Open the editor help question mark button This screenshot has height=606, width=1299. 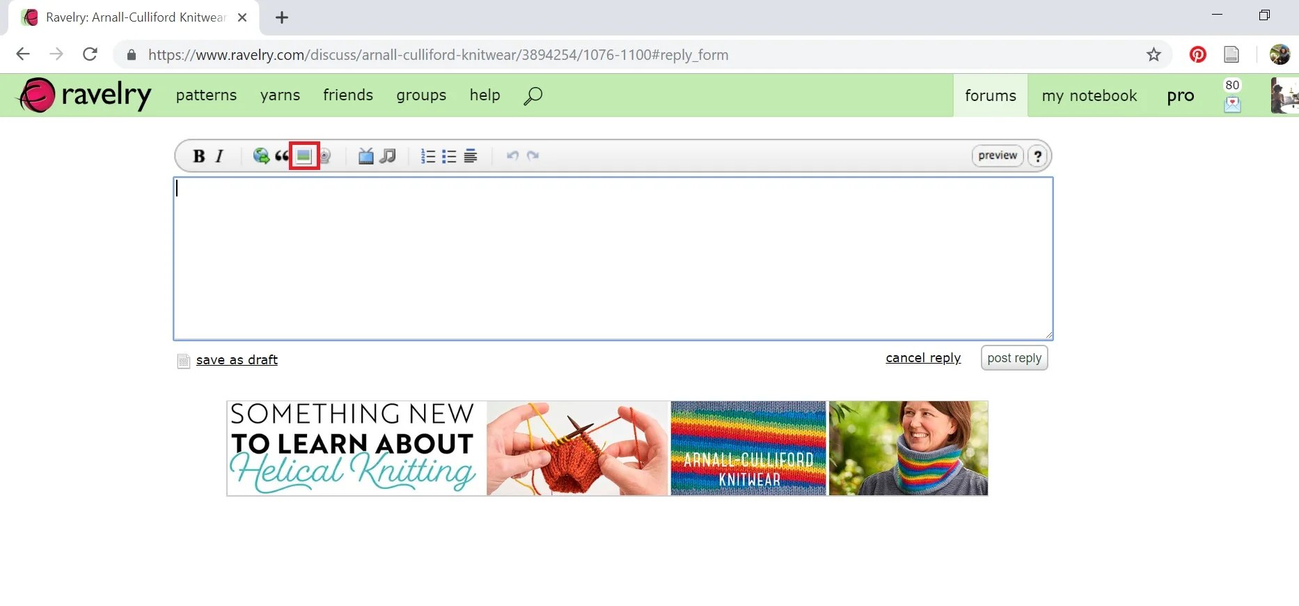(x=1038, y=156)
